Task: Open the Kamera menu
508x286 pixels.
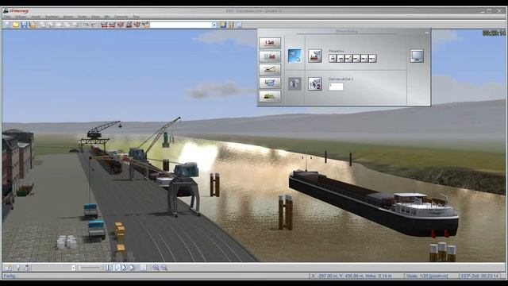Action: tap(68, 17)
